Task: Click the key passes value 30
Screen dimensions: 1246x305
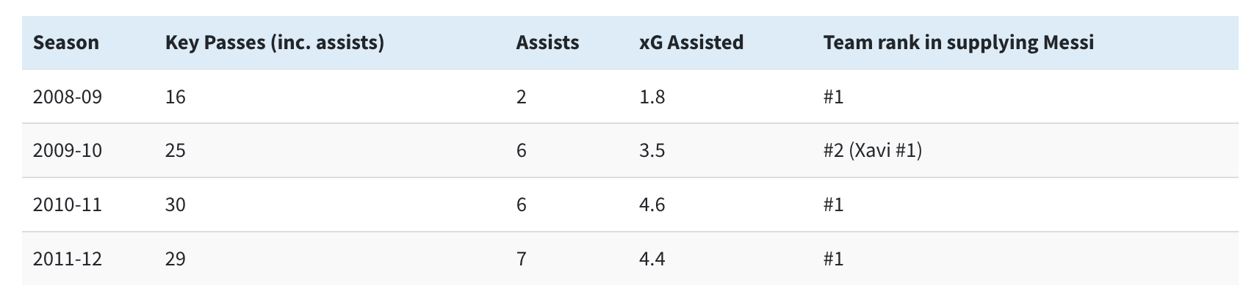Action: point(176,205)
